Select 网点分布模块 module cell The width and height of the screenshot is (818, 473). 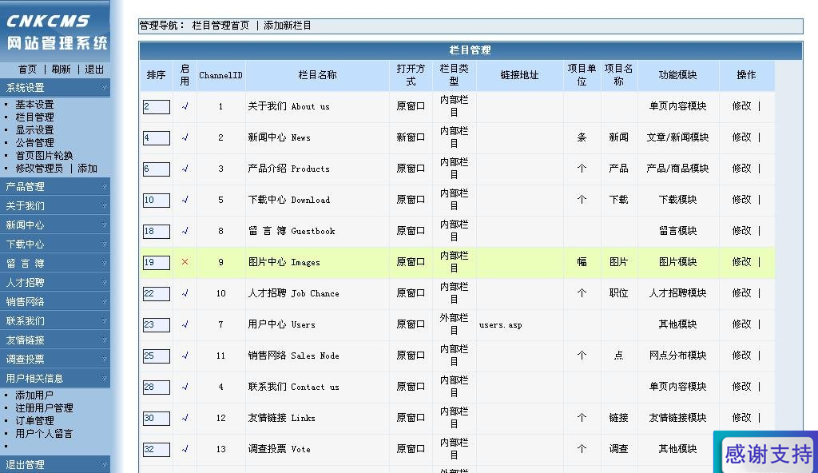[x=677, y=356]
